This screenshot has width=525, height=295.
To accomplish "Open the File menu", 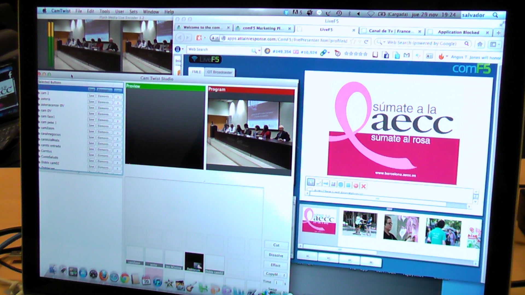I will (79, 11).
